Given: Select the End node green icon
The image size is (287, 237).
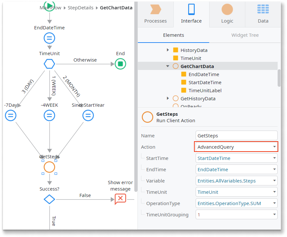Looking at the screenshot, I should coord(120,64).
